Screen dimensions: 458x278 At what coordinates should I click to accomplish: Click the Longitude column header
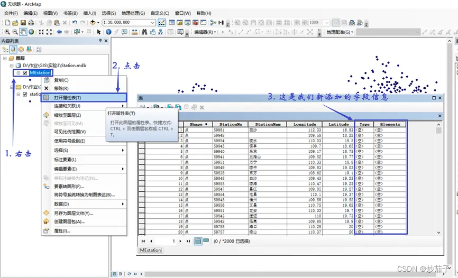point(305,124)
